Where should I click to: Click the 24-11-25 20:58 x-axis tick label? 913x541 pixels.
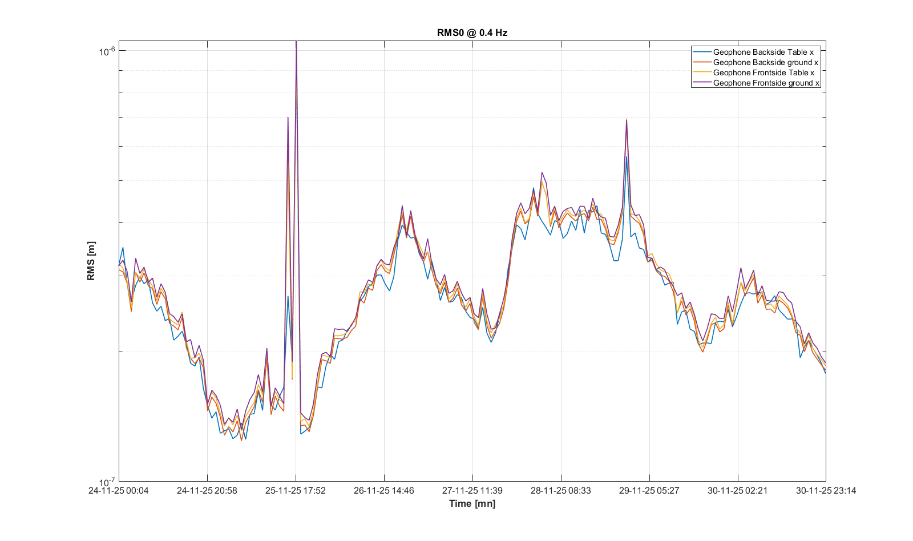tap(207, 490)
